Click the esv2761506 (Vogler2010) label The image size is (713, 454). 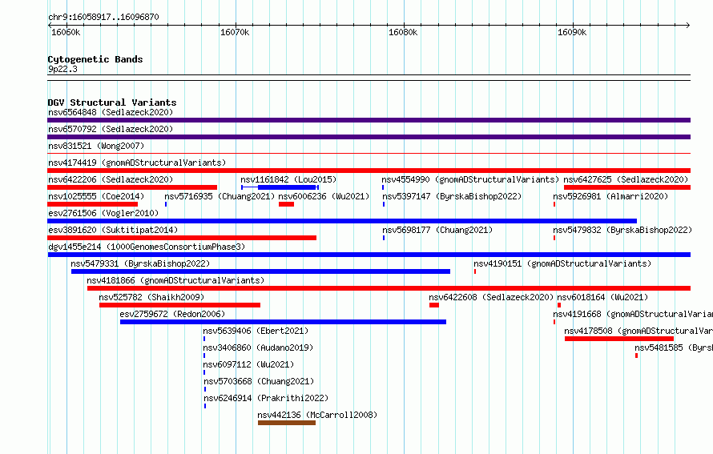pos(103,213)
